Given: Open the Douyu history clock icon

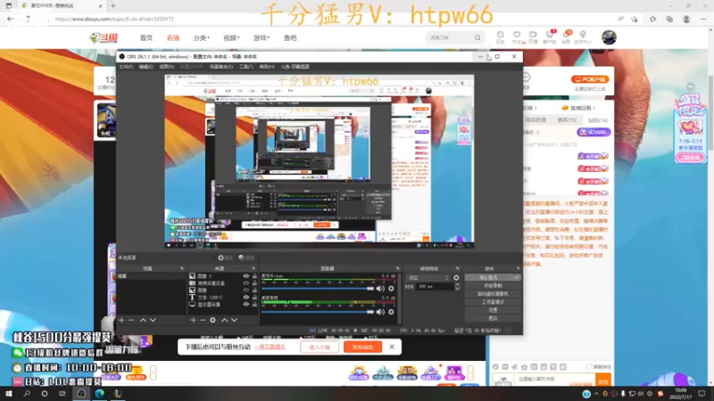Looking at the screenshot, I should pyautogui.click(x=500, y=35).
